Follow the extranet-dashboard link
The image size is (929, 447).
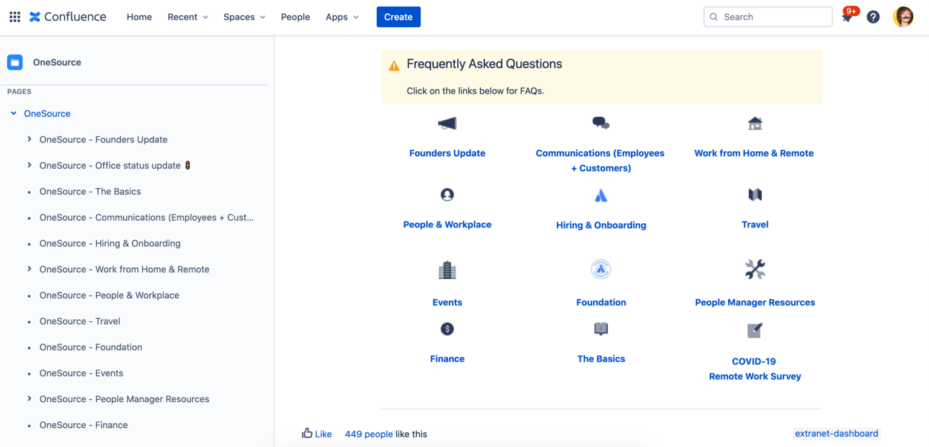[x=836, y=434]
